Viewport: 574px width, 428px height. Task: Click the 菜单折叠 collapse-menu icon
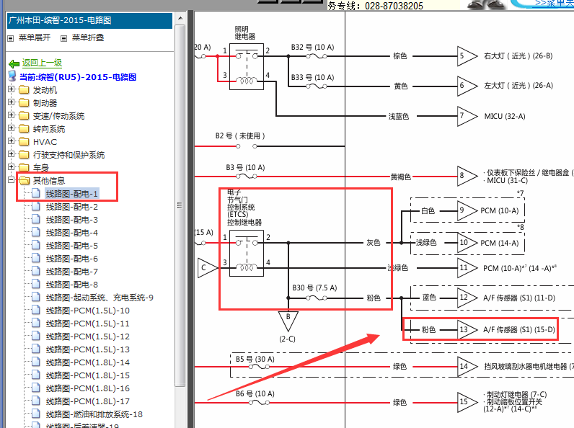[63, 38]
